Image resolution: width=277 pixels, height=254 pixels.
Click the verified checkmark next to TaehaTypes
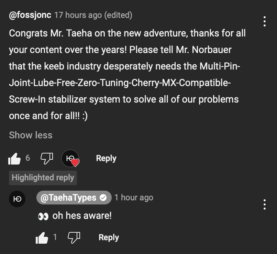[103, 198]
